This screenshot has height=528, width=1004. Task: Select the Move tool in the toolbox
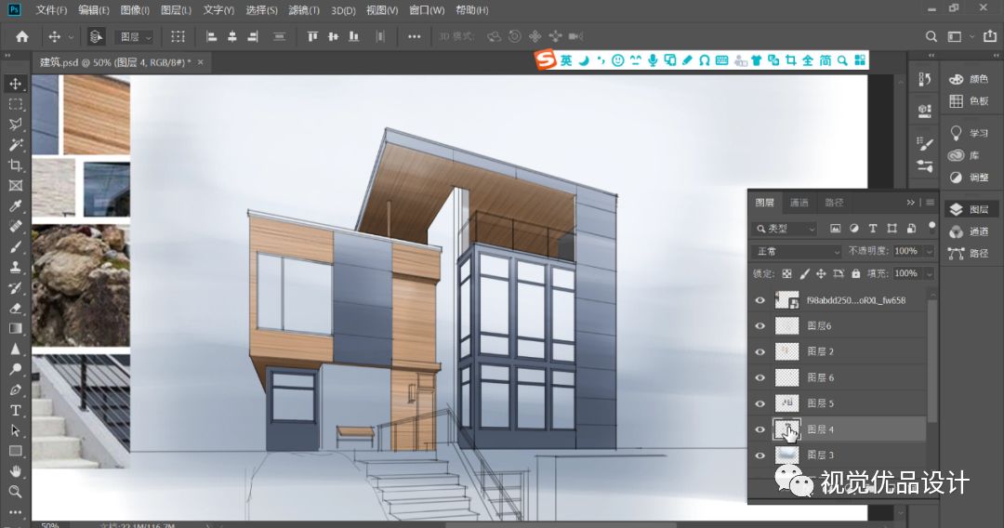coord(16,84)
